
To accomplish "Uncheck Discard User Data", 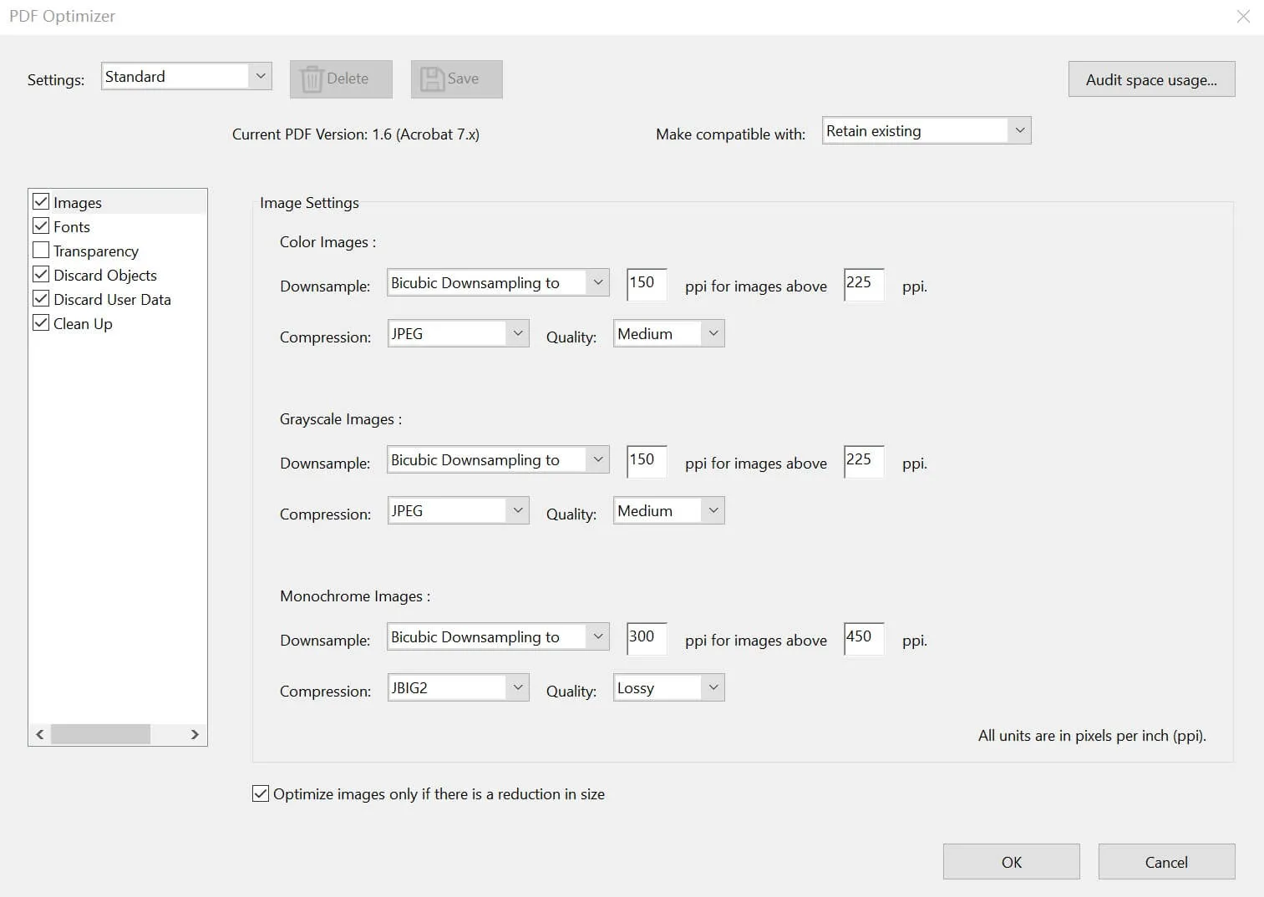I will (x=41, y=298).
